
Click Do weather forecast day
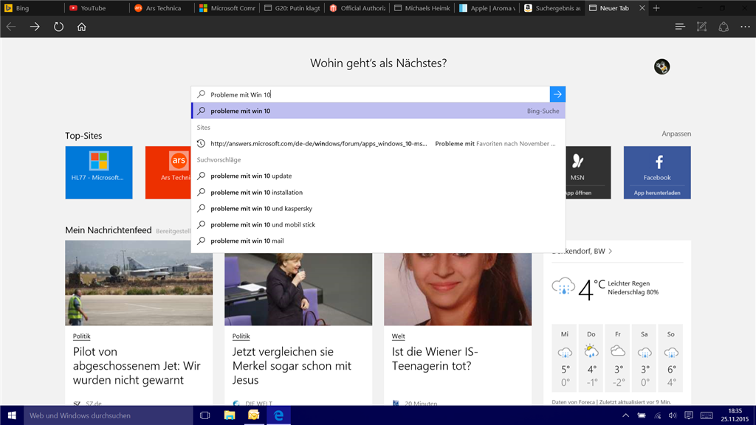coord(591,359)
